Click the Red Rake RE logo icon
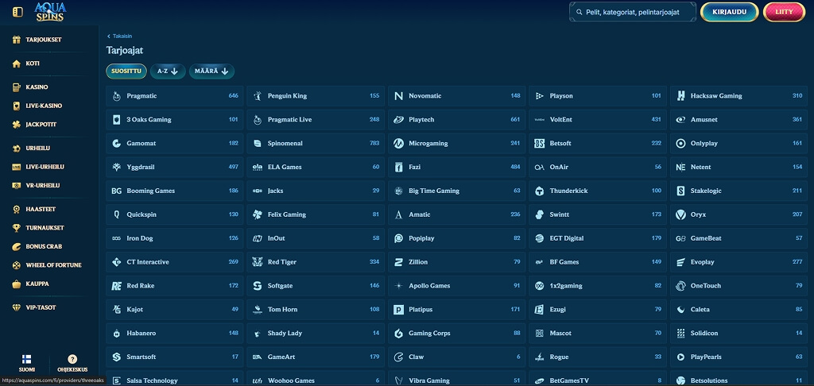 click(117, 286)
